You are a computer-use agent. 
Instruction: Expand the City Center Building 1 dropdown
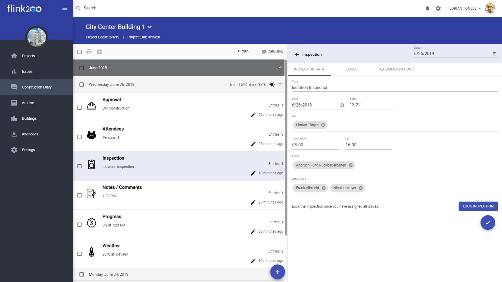tap(150, 27)
